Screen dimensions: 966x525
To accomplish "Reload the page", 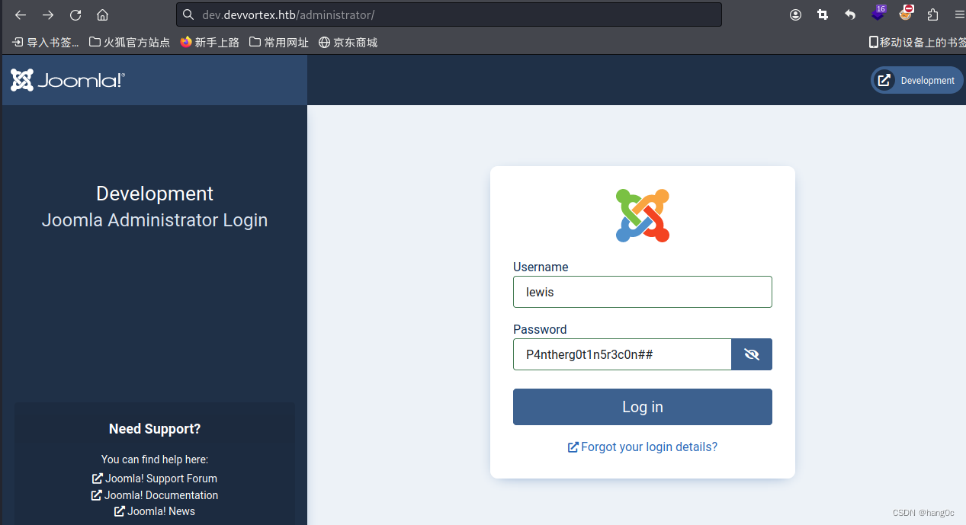I will (x=75, y=14).
